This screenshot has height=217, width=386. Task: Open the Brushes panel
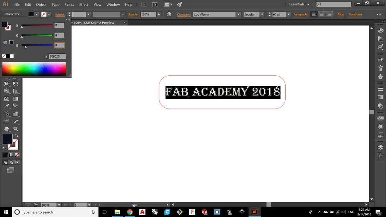tap(380, 68)
